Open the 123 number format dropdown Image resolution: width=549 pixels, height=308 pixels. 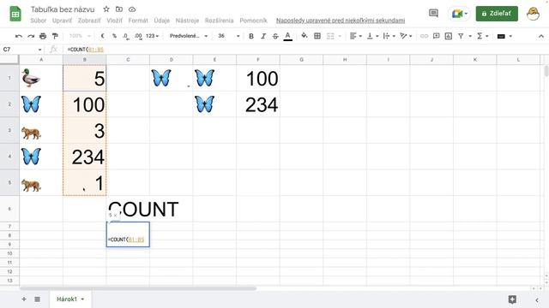pyautogui.click(x=153, y=36)
